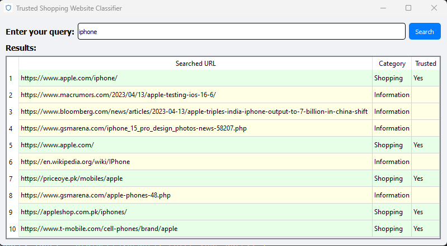Screen dimensions: 447x246
Task: Minimize the classifier window
Action: coord(383,8)
